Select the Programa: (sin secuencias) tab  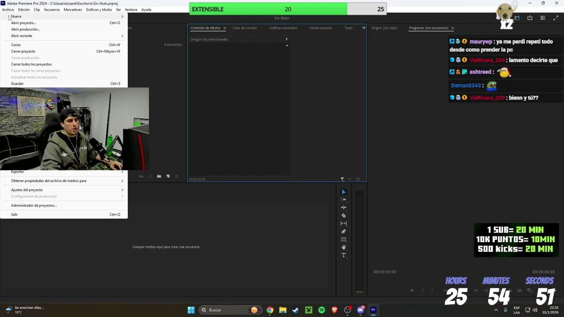[x=428, y=28]
